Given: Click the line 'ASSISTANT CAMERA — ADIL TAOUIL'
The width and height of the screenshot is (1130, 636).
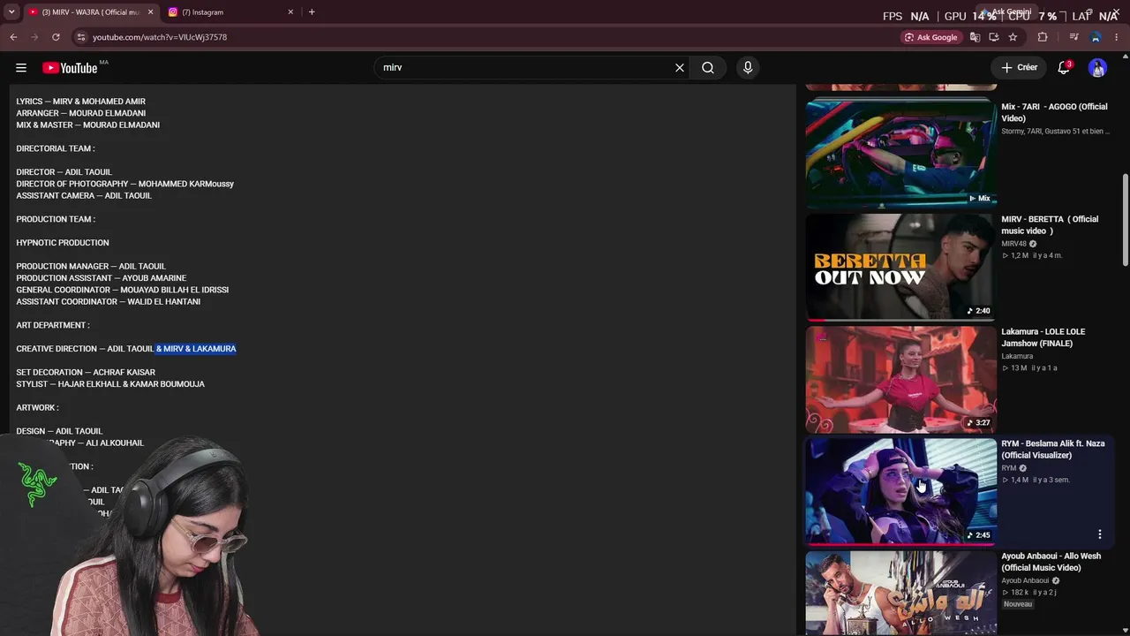Looking at the screenshot, I should (x=84, y=196).
